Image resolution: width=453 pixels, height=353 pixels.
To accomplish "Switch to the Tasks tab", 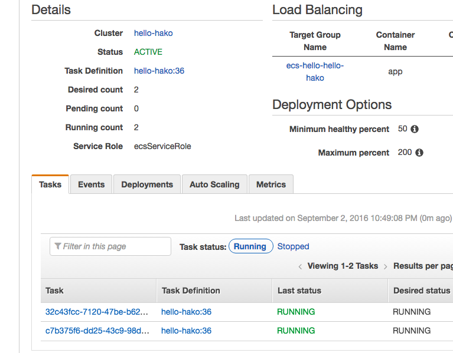I will coord(50,184).
